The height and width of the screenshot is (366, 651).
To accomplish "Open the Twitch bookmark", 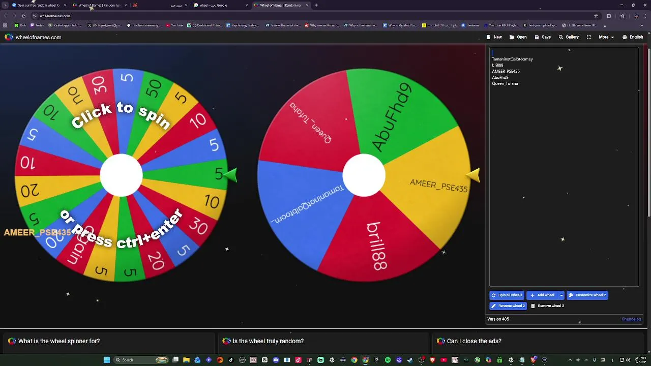I will (x=37, y=25).
